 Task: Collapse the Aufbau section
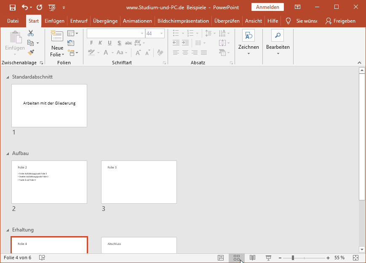point(8,154)
